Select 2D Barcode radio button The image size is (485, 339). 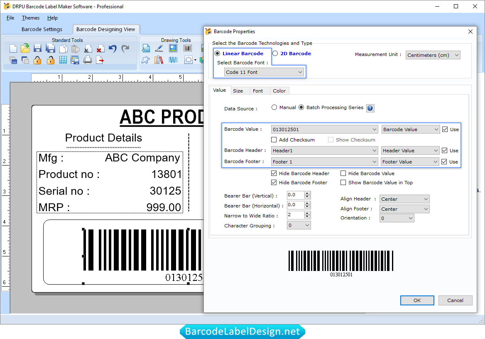[275, 54]
